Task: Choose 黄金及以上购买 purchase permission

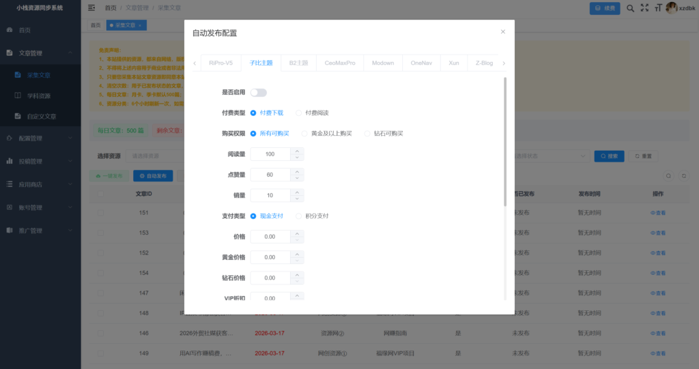Action: click(x=327, y=134)
